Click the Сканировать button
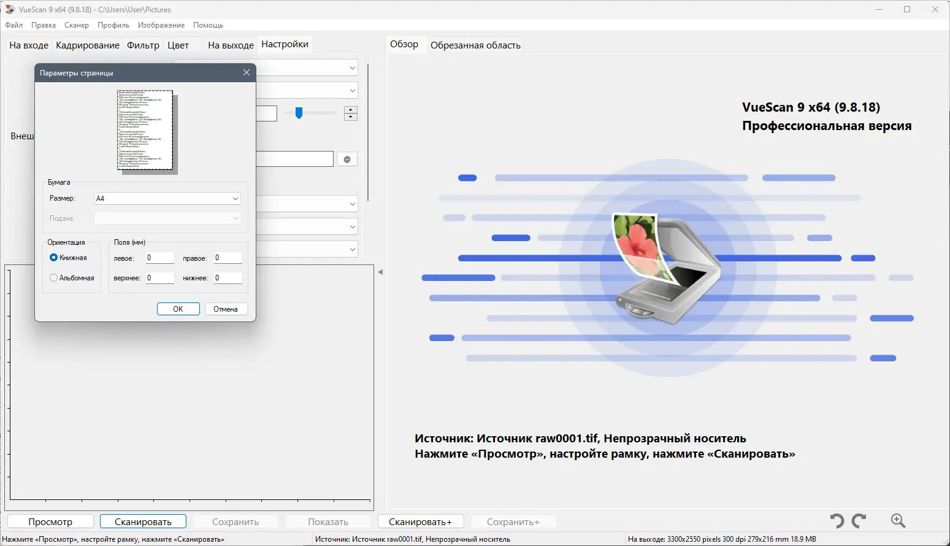 pos(143,521)
